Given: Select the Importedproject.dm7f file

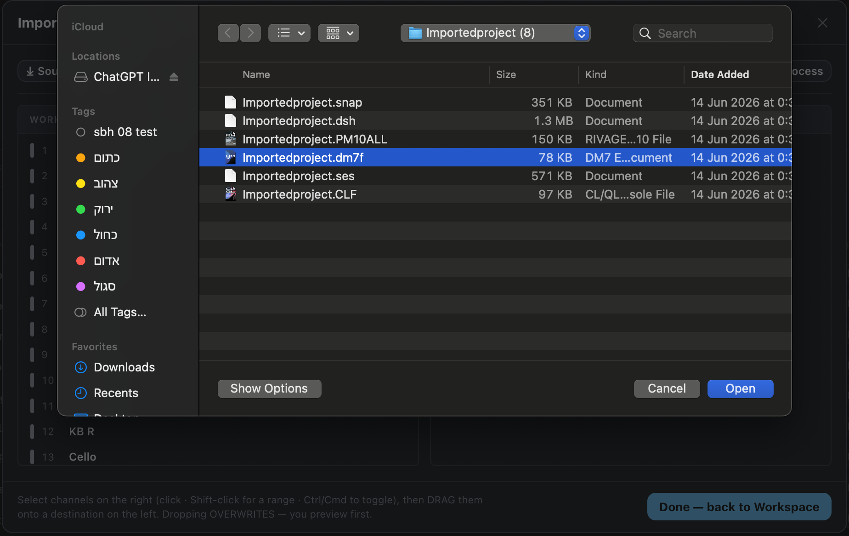Looking at the screenshot, I should pyautogui.click(x=495, y=157).
